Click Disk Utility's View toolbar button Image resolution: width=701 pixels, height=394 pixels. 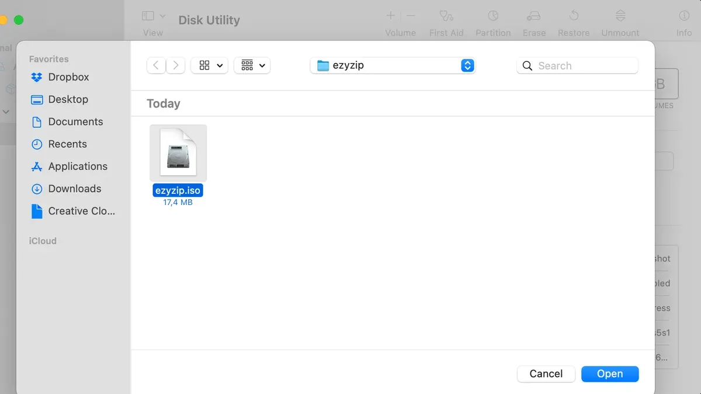(153, 23)
